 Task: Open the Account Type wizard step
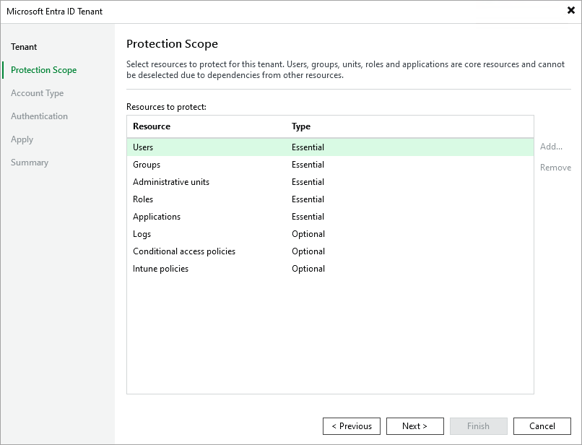(x=37, y=93)
